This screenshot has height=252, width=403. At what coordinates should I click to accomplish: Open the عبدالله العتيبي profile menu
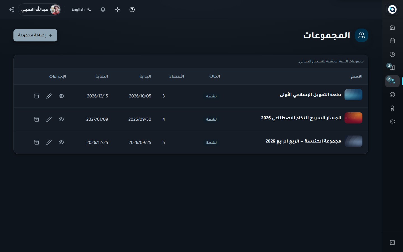[x=40, y=10]
